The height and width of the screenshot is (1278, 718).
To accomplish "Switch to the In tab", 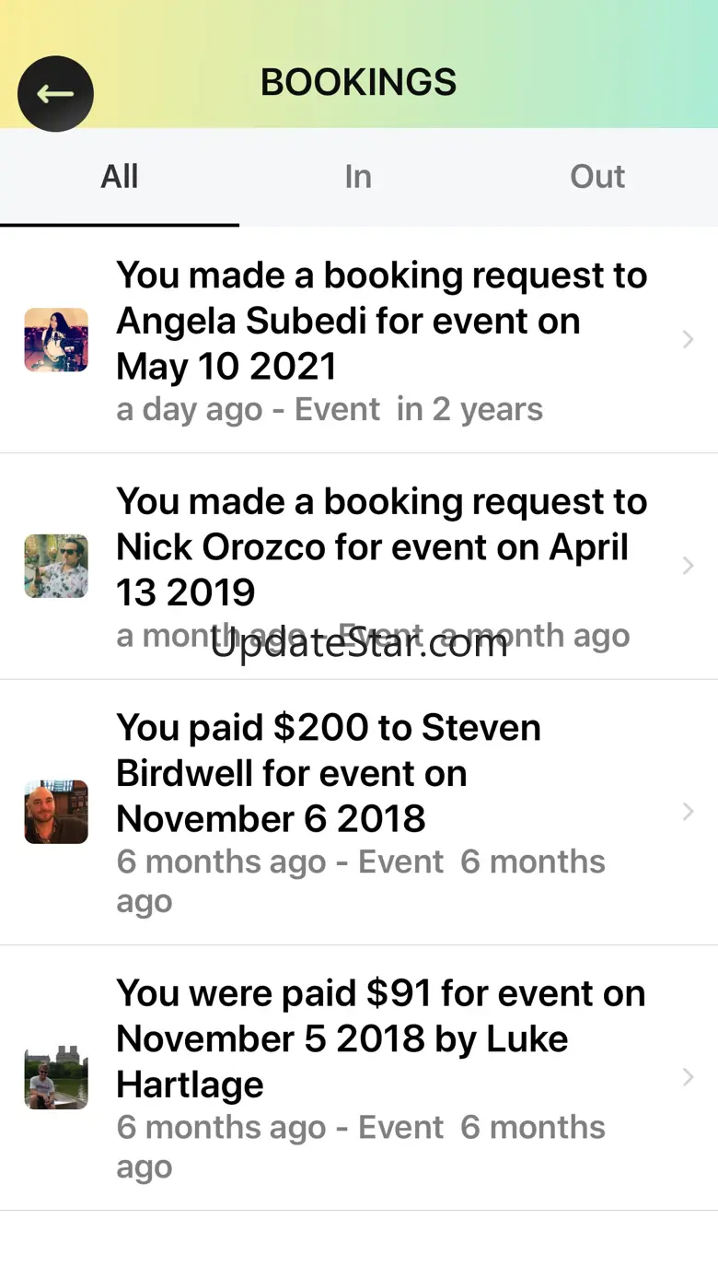I will pyautogui.click(x=358, y=177).
